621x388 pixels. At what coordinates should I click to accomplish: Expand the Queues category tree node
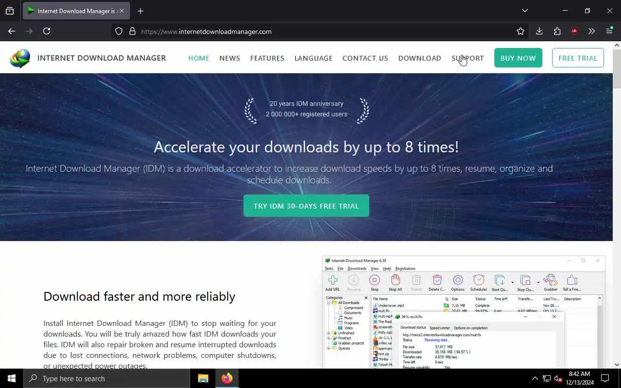click(328, 348)
